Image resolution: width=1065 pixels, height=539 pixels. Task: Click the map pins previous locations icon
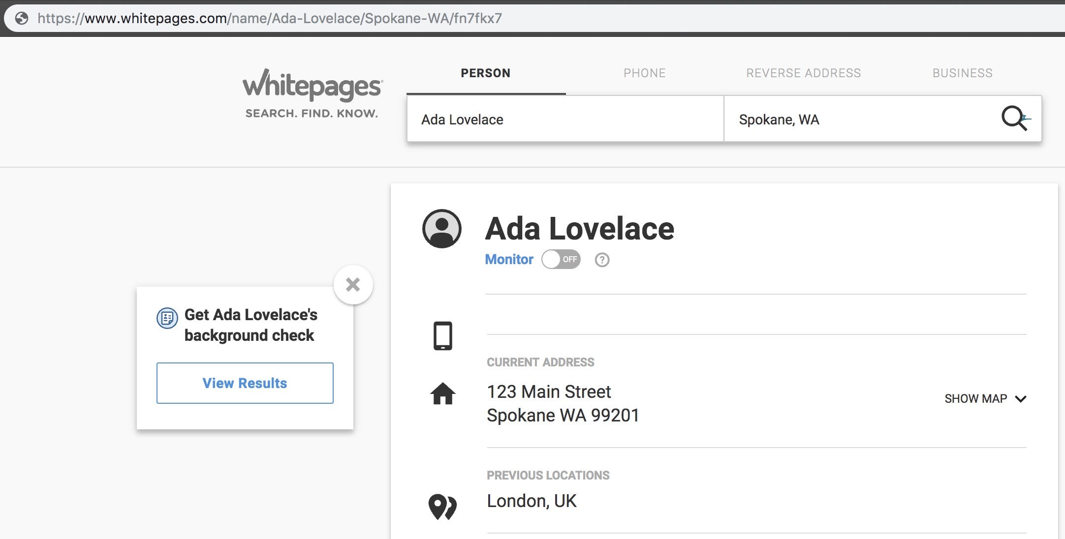[x=442, y=507]
